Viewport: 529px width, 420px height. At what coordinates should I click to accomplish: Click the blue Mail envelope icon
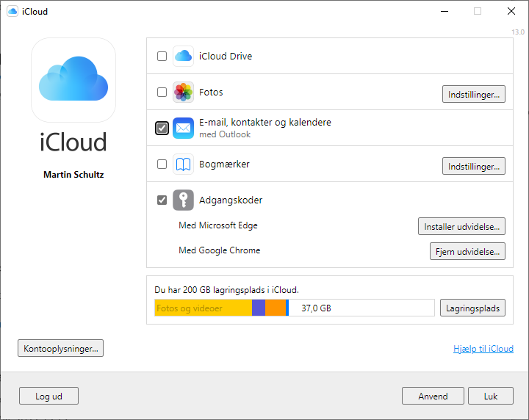click(183, 128)
